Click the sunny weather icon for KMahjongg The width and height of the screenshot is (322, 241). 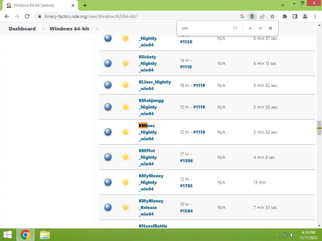point(125,107)
